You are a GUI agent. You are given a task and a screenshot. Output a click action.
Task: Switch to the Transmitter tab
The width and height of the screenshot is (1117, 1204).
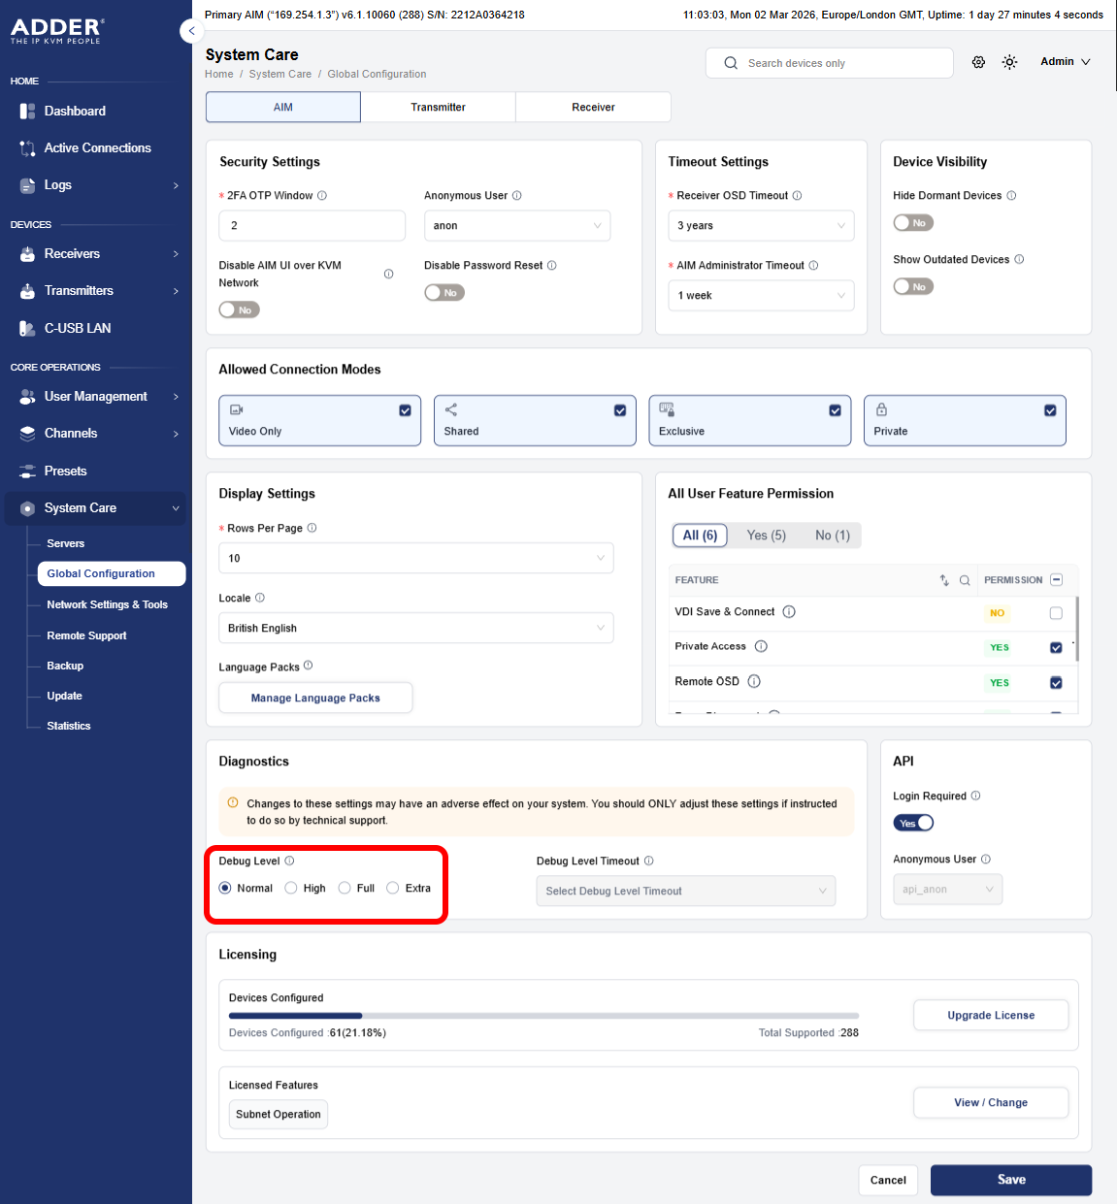pyautogui.click(x=438, y=108)
